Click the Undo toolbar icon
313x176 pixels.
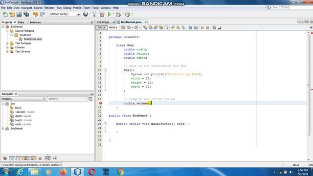[x=35, y=14]
